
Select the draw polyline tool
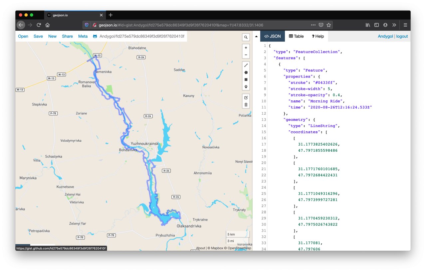(246, 65)
